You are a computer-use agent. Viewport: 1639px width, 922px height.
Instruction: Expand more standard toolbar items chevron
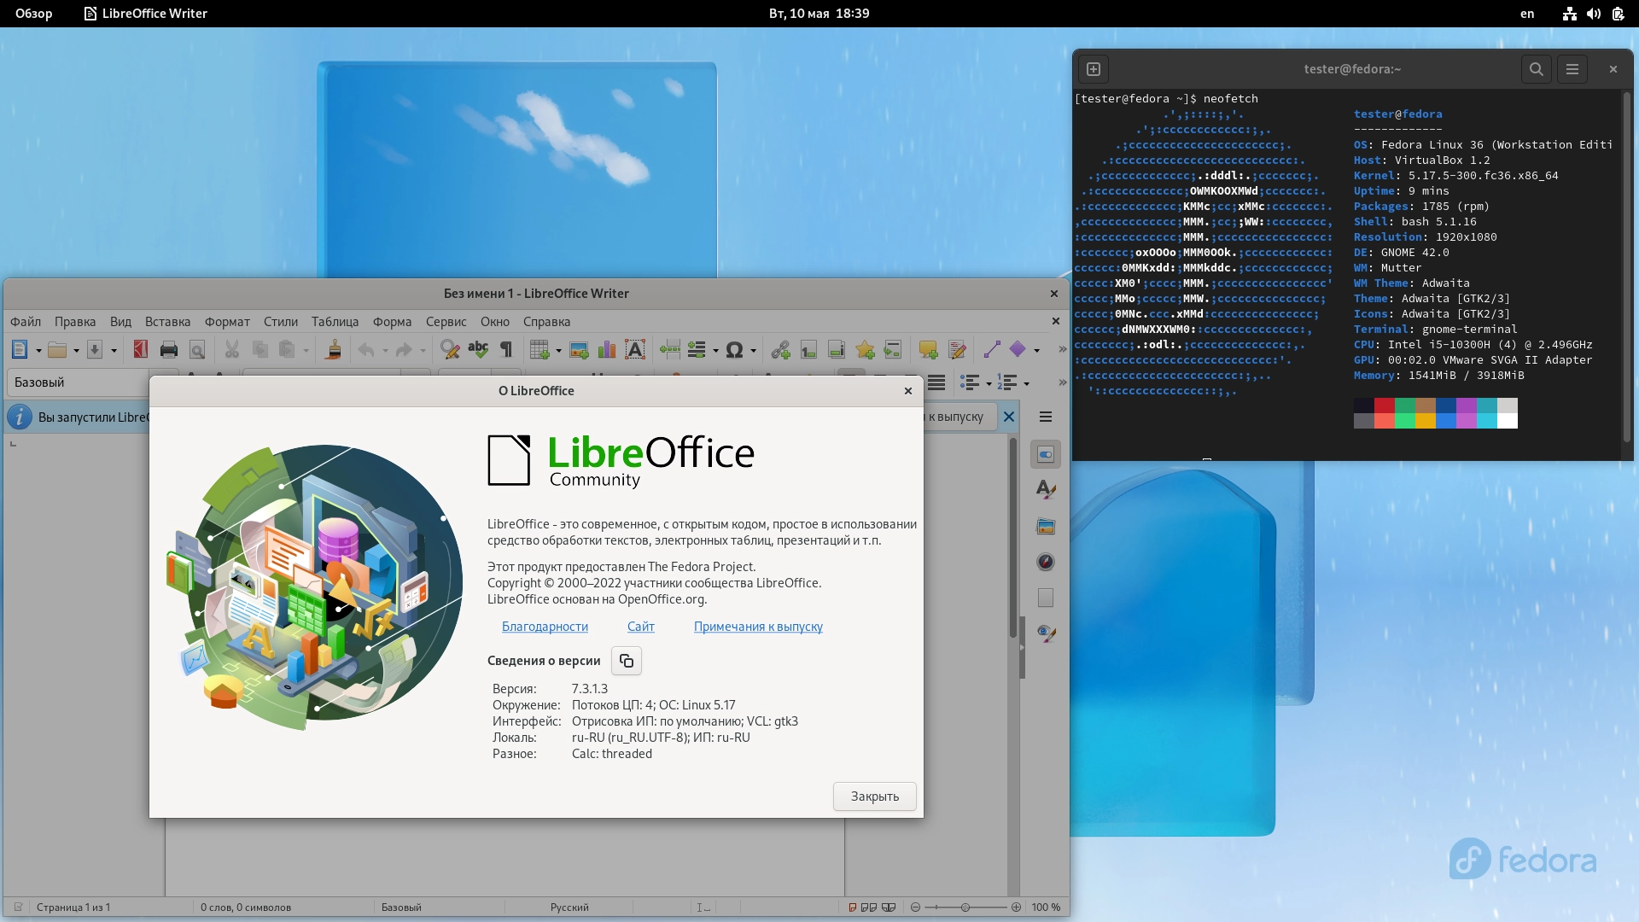tap(1062, 350)
